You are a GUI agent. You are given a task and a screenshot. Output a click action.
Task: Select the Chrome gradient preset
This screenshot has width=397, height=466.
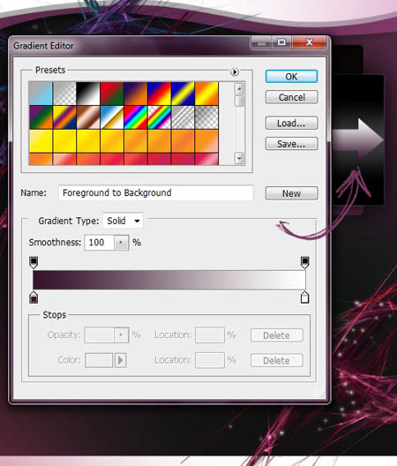pyautogui.click(x=112, y=117)
